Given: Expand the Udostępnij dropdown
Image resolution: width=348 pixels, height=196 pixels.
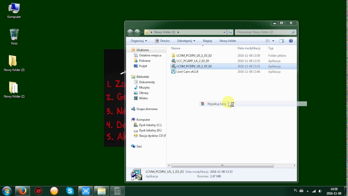Looking at the screenshot, I should (186, 41).
